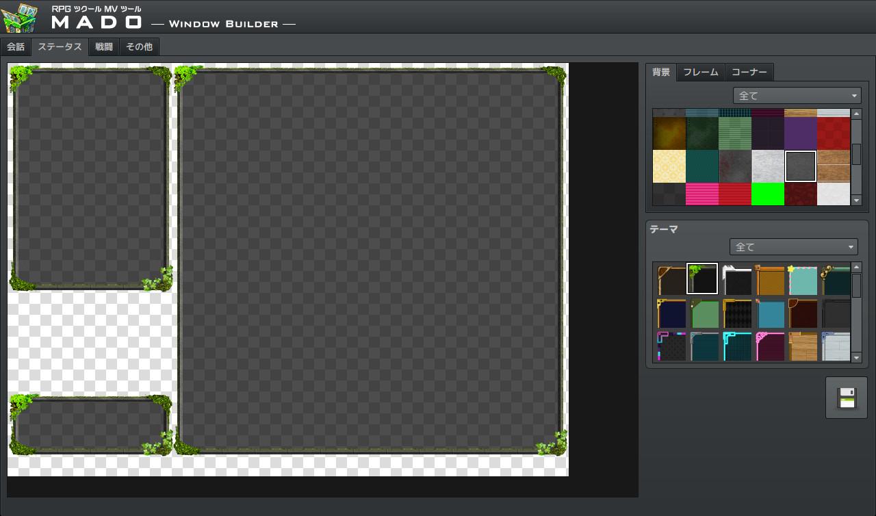Select the yellow star theme with dashed border
Image resolution: width=876 pixels, height=516 pixels.
pyautogui.click(x=803, y=279)
